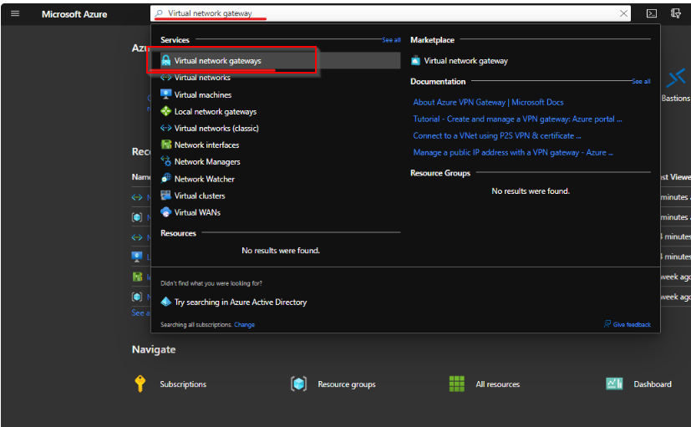Select Local network gateways entry
This screenshot has height=427, width=691.
click(215, 111)
